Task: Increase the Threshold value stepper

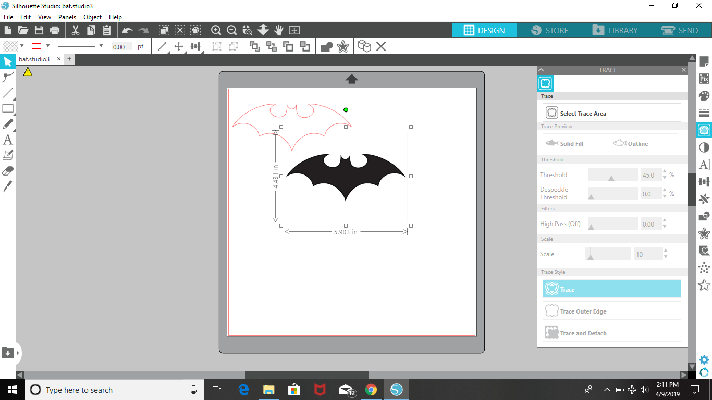Action: click(665, 172)
